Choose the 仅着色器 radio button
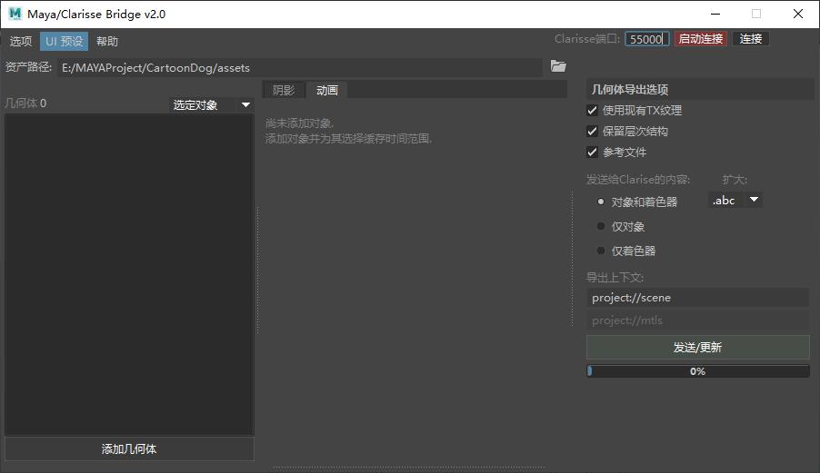 (x=600, y=251)
